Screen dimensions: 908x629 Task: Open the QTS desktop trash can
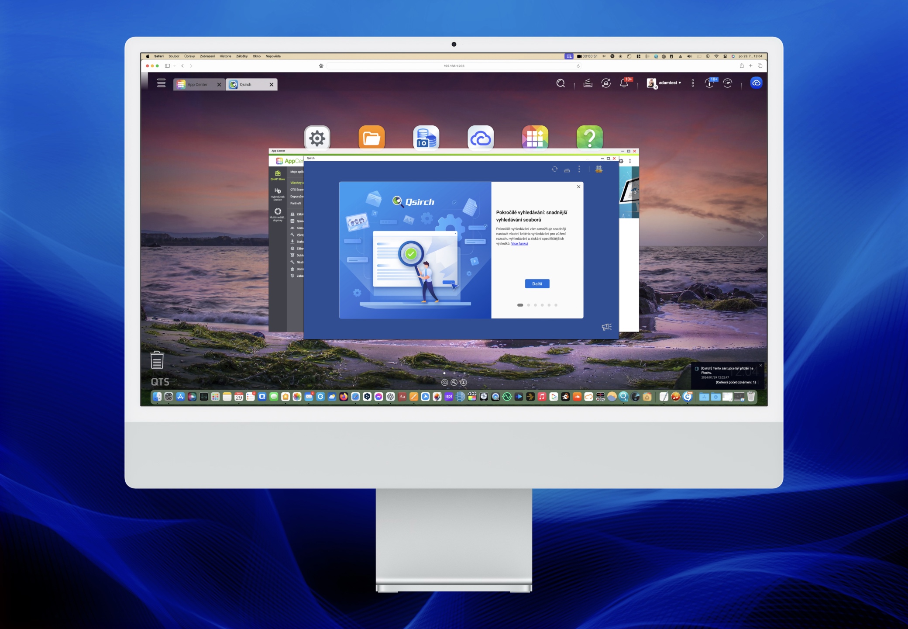[x=157, y=360]
